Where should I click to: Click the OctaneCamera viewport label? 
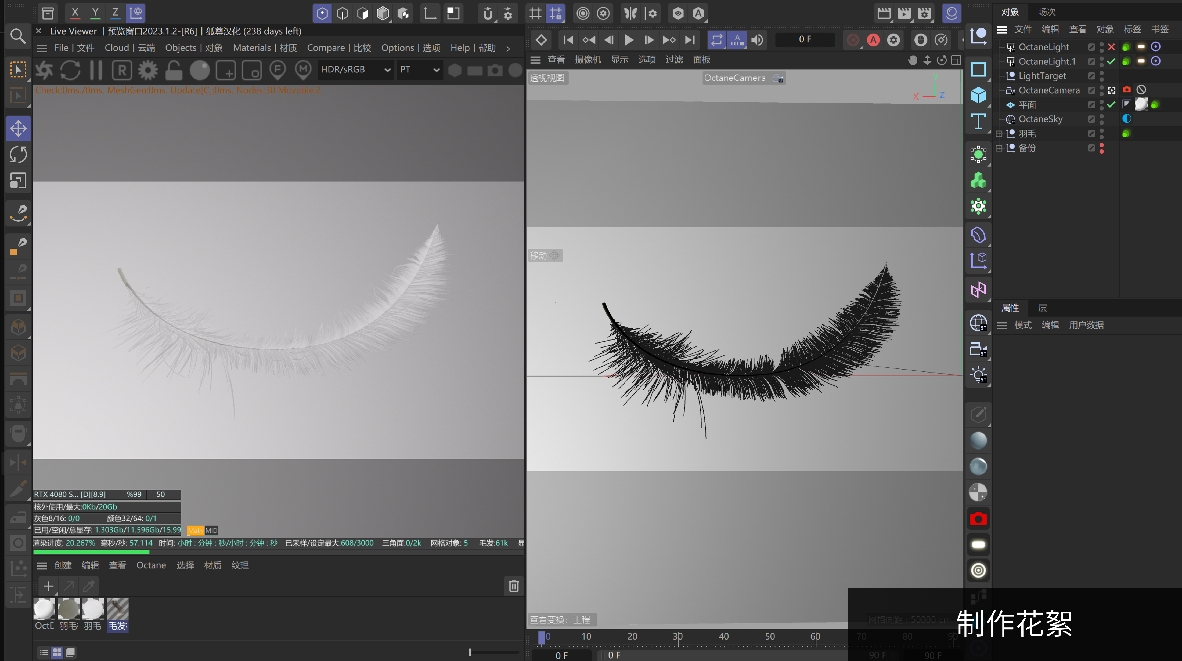click(x=743, y=78)
